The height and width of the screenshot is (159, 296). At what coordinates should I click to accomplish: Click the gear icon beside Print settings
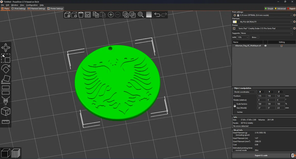pos(294,15)
